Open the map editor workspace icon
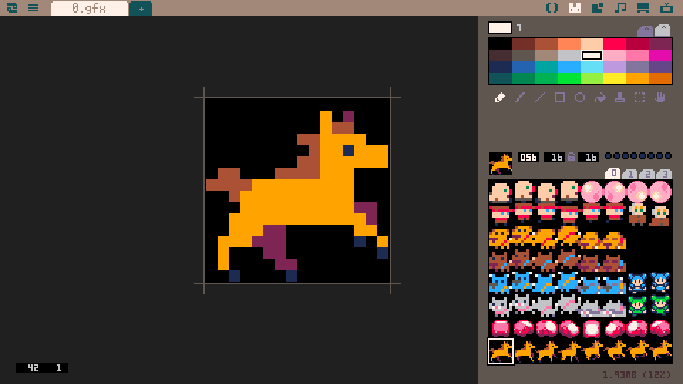 [597, 8]
